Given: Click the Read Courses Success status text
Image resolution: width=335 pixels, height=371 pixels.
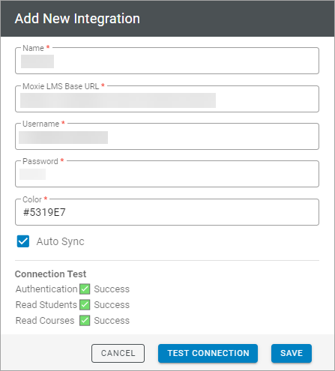Looking at the screenshot, I should 112,321.
